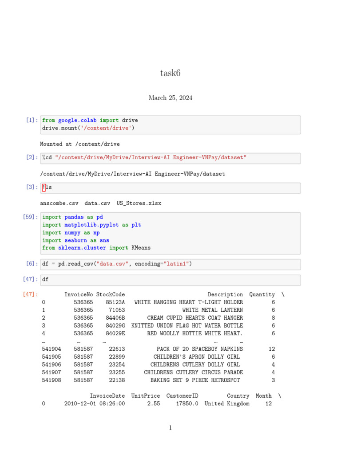The height and width of the screenshot is (454, 341).
Task: Click 'WHITE HANGING HEART T-LIGHT HOLDER' description
Action: [x=189, y=302]
